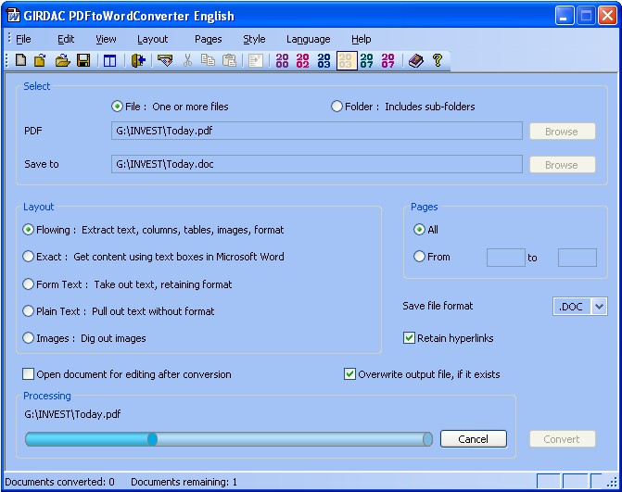
Task: Click the PDF path input field
Action: pyautogui.click(x=316, y=131)
